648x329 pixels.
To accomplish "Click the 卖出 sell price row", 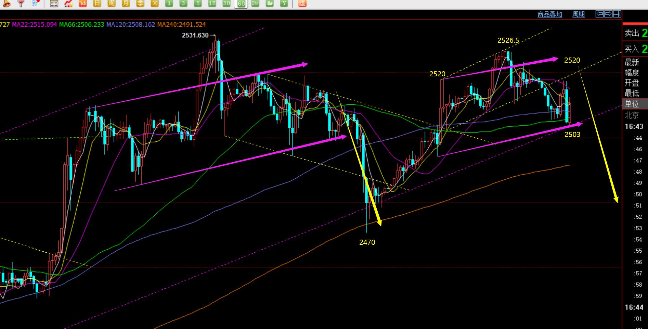I will (635, 33).
